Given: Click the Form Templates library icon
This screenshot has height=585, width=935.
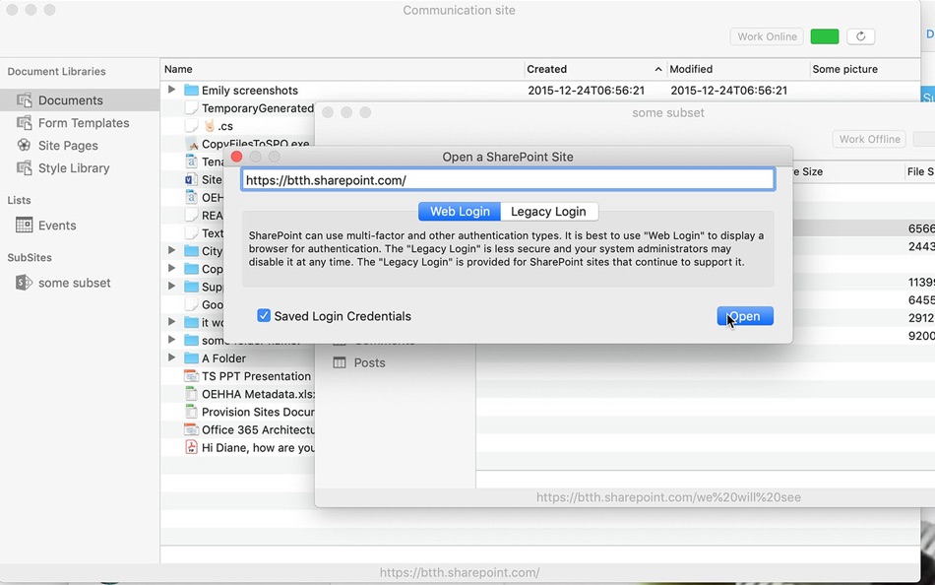Looking at the screenshot, I should (x=24, y=123).
